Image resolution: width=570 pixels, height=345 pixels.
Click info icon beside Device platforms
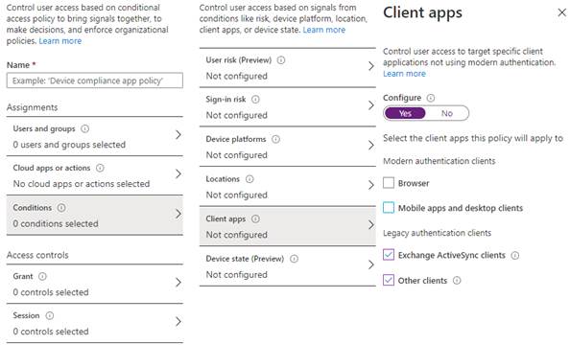tap(276, 139)
